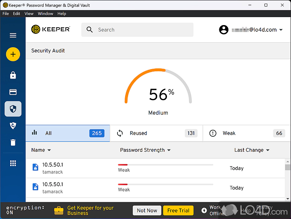Viewport: 291px width, 219px height.
Task: Open the BreachWatch shield icon
Action: point(13,126)
